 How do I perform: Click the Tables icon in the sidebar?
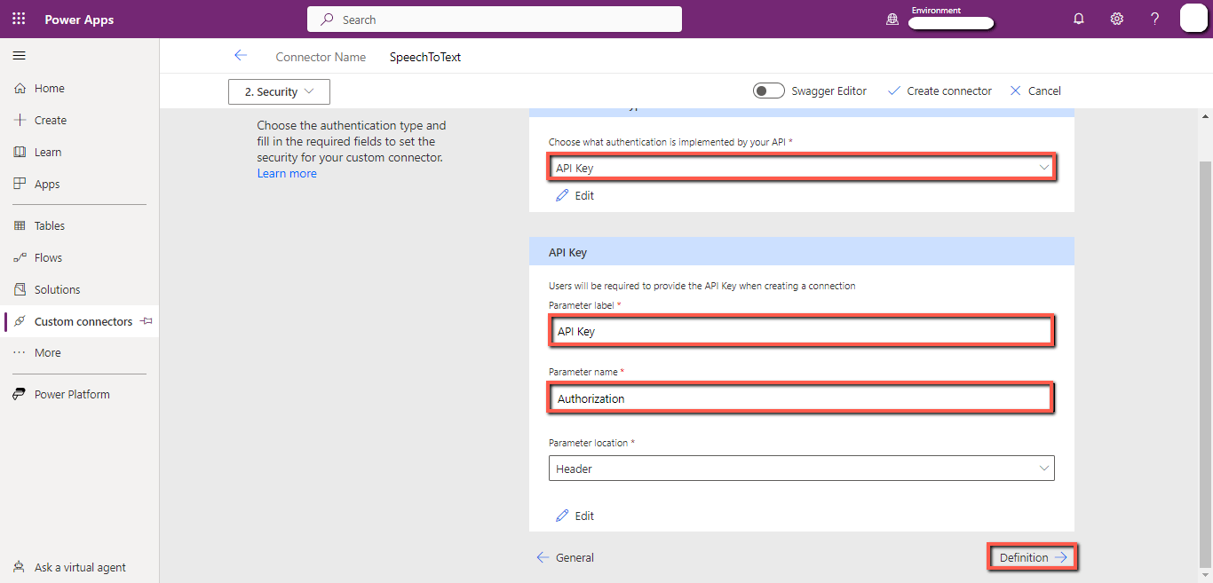pyautogui.click(x=20, y=225)
